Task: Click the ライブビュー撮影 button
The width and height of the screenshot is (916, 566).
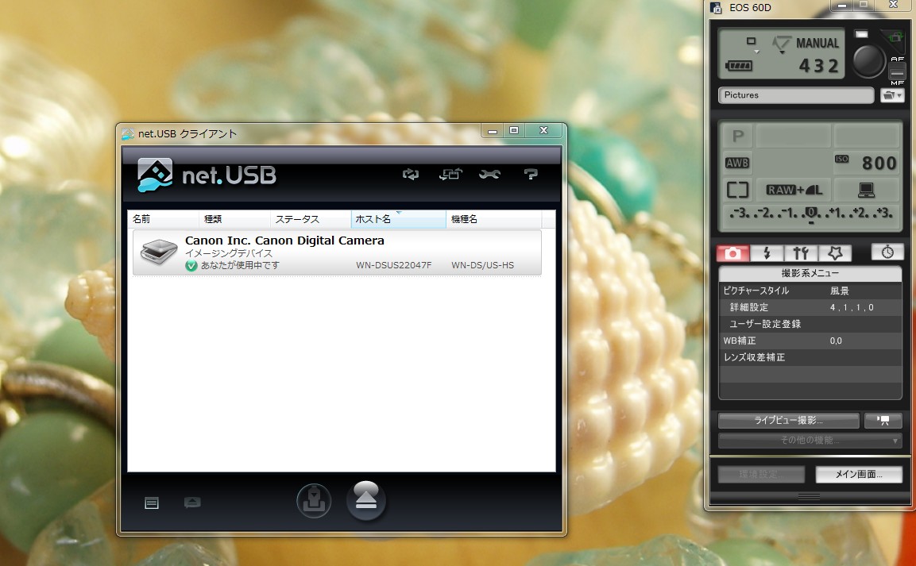Action: (x=789, y=420)
